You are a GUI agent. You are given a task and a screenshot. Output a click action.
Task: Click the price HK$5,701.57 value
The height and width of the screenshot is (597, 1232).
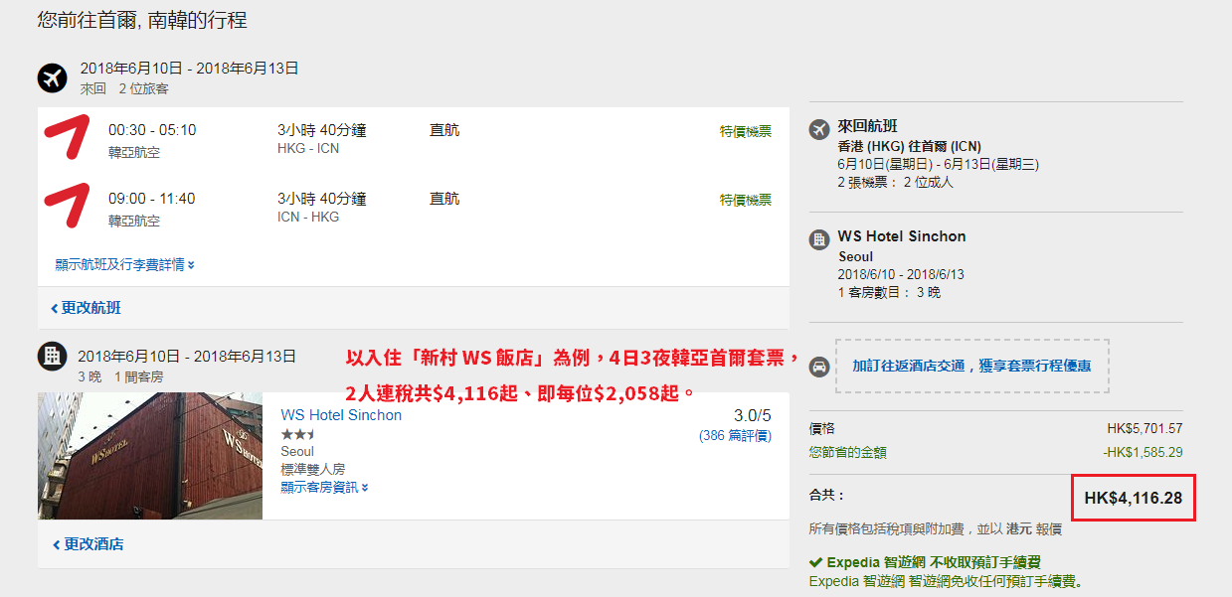click(1144, 429)
